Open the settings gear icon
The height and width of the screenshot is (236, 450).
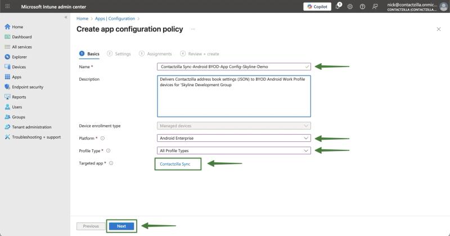(350, 7)
